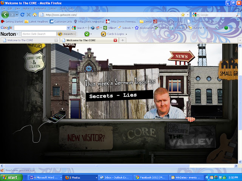The image size is (242, 181).
Task: Click the Google toolbar Bookmarks star icon
Action: click(137, 28)
